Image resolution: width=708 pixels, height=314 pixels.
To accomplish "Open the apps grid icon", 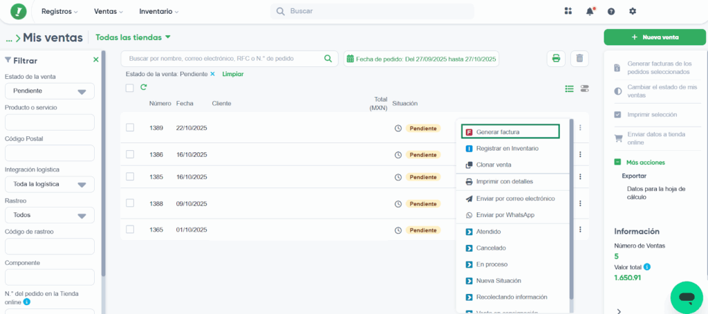I will pos(568,11).
